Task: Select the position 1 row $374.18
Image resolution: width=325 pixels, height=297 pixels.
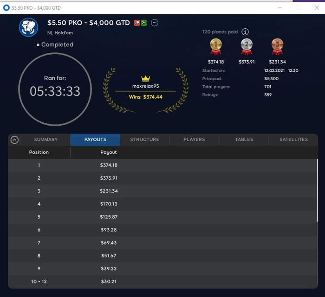Action: (162, 165)
